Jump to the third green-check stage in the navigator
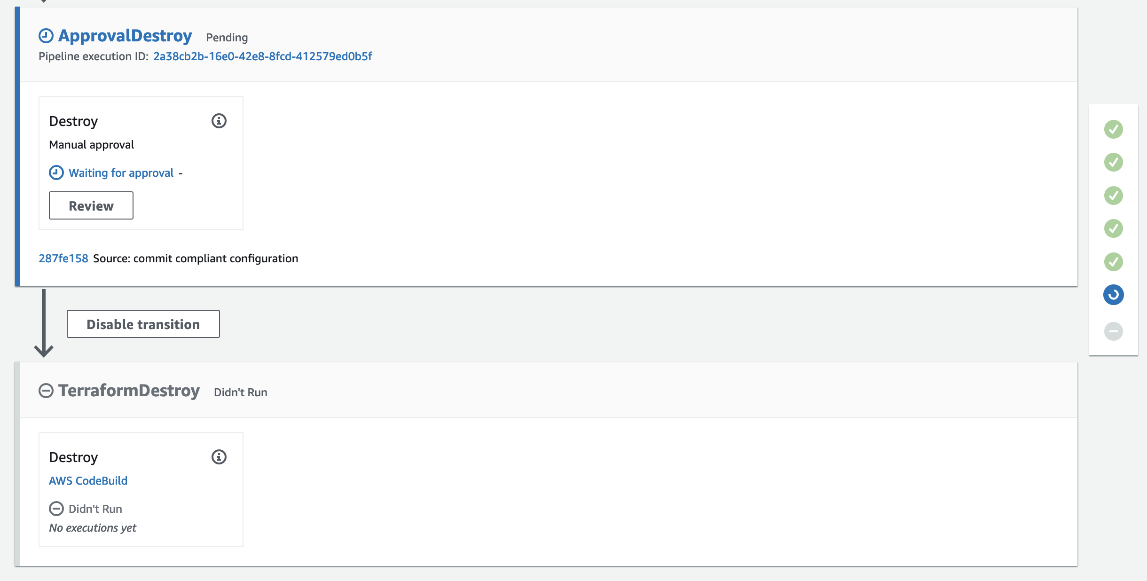 pyautogui.click(x=1113, y=196)
